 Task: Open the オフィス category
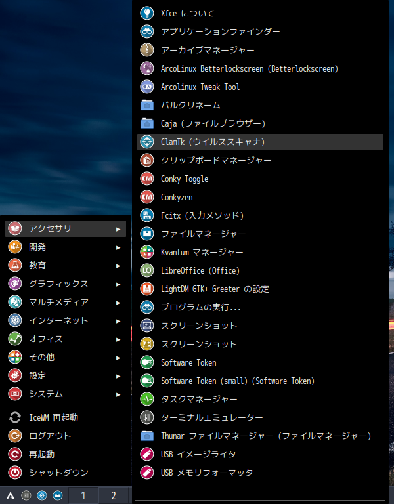click(x=66, y=339)
